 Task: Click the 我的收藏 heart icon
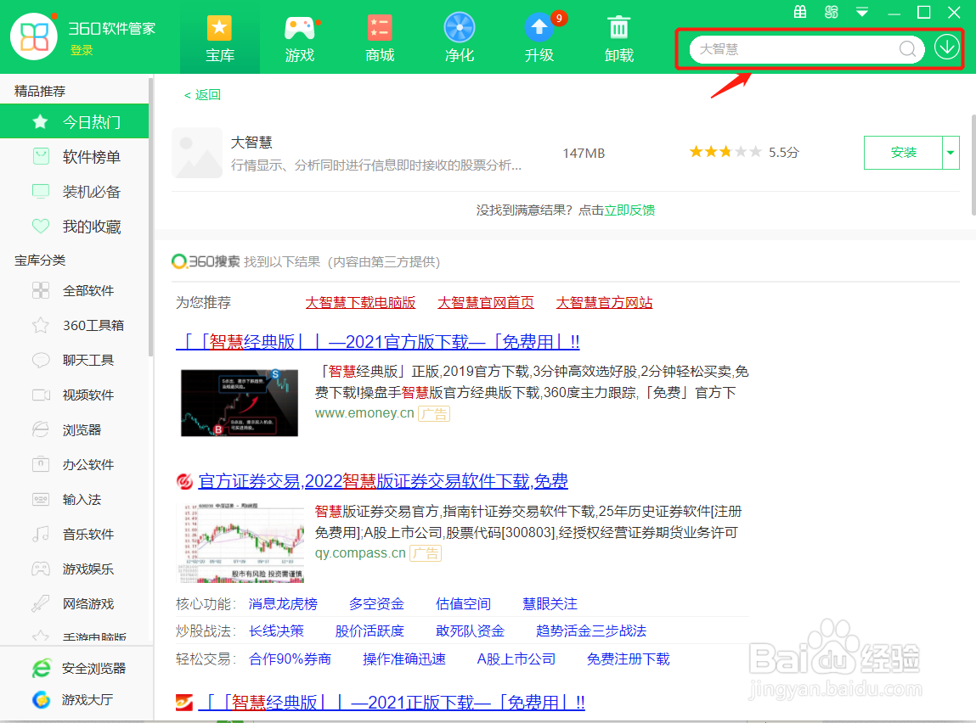tap(41, 227)
